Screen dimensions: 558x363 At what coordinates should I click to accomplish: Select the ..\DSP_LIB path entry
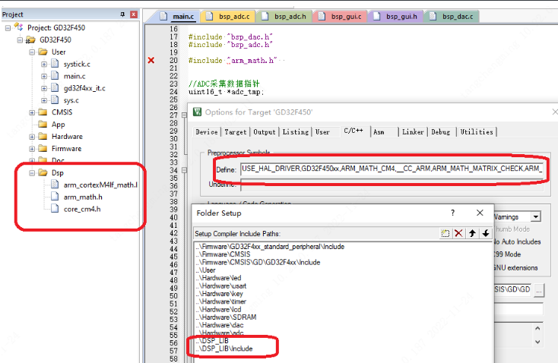point(212,341)
